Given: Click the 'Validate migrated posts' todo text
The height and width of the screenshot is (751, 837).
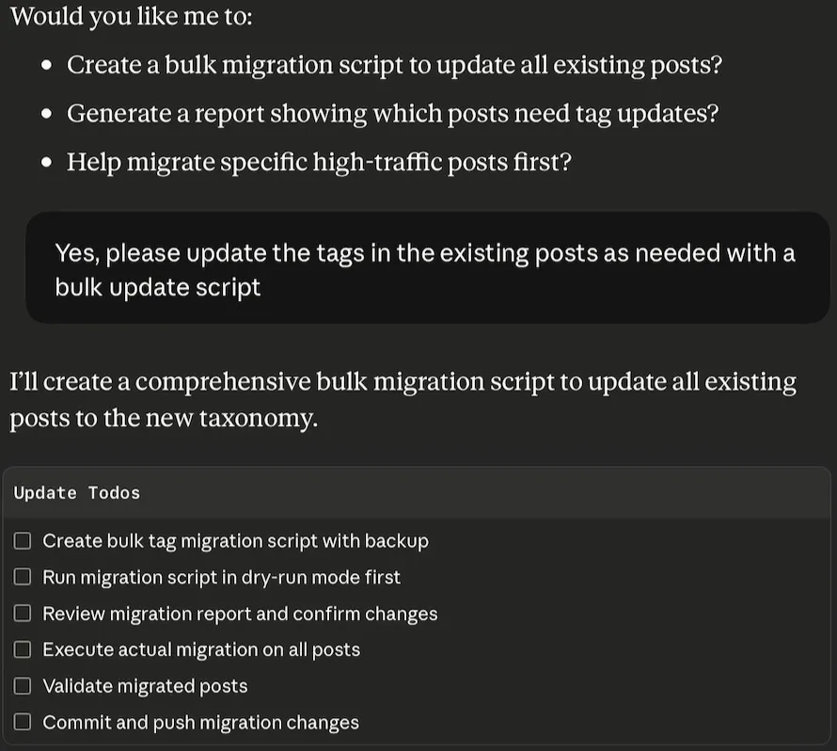Looking at the screenshot, I should (x=145, y=686).
